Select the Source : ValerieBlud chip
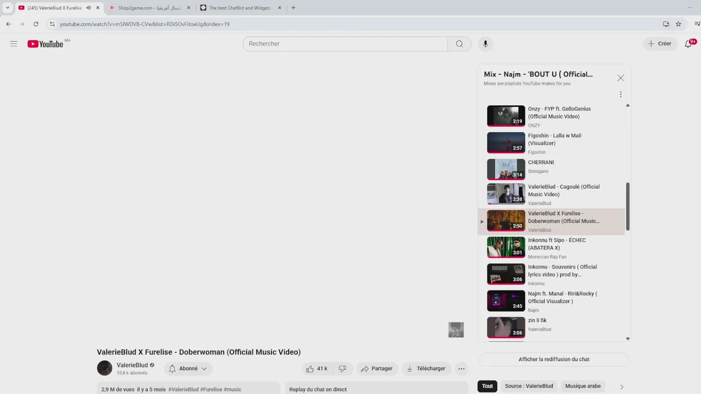This screenshot has height=394, width=701. tap(529, 386)
